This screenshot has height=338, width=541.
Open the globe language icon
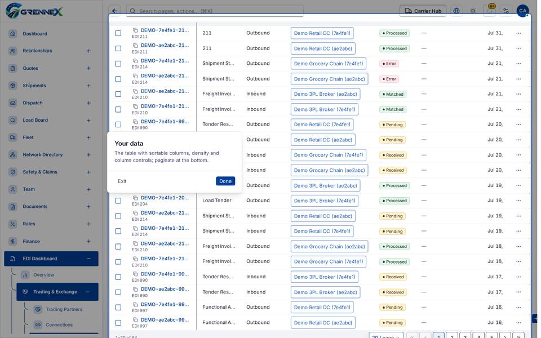(456, 11)
